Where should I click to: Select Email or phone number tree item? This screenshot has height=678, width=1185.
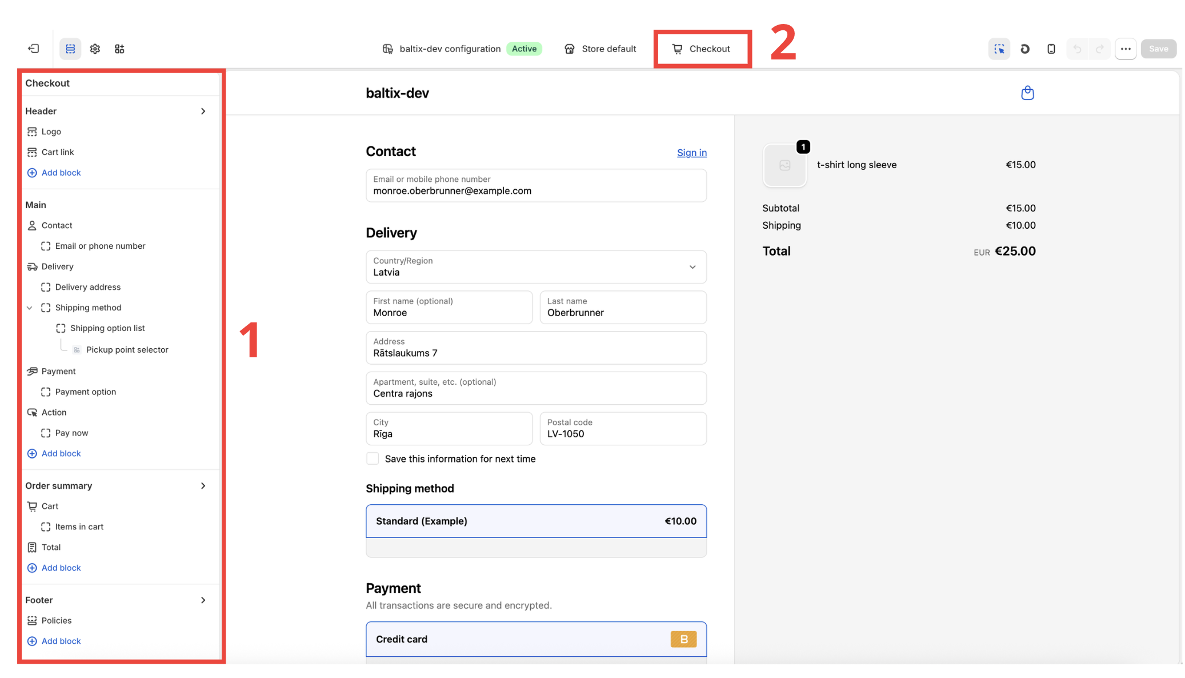pyautogui.click(x=93, y=246)
